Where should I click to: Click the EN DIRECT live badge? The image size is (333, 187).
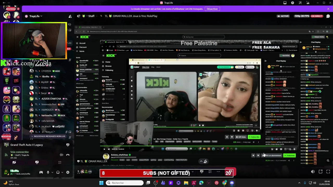point(317,16)
